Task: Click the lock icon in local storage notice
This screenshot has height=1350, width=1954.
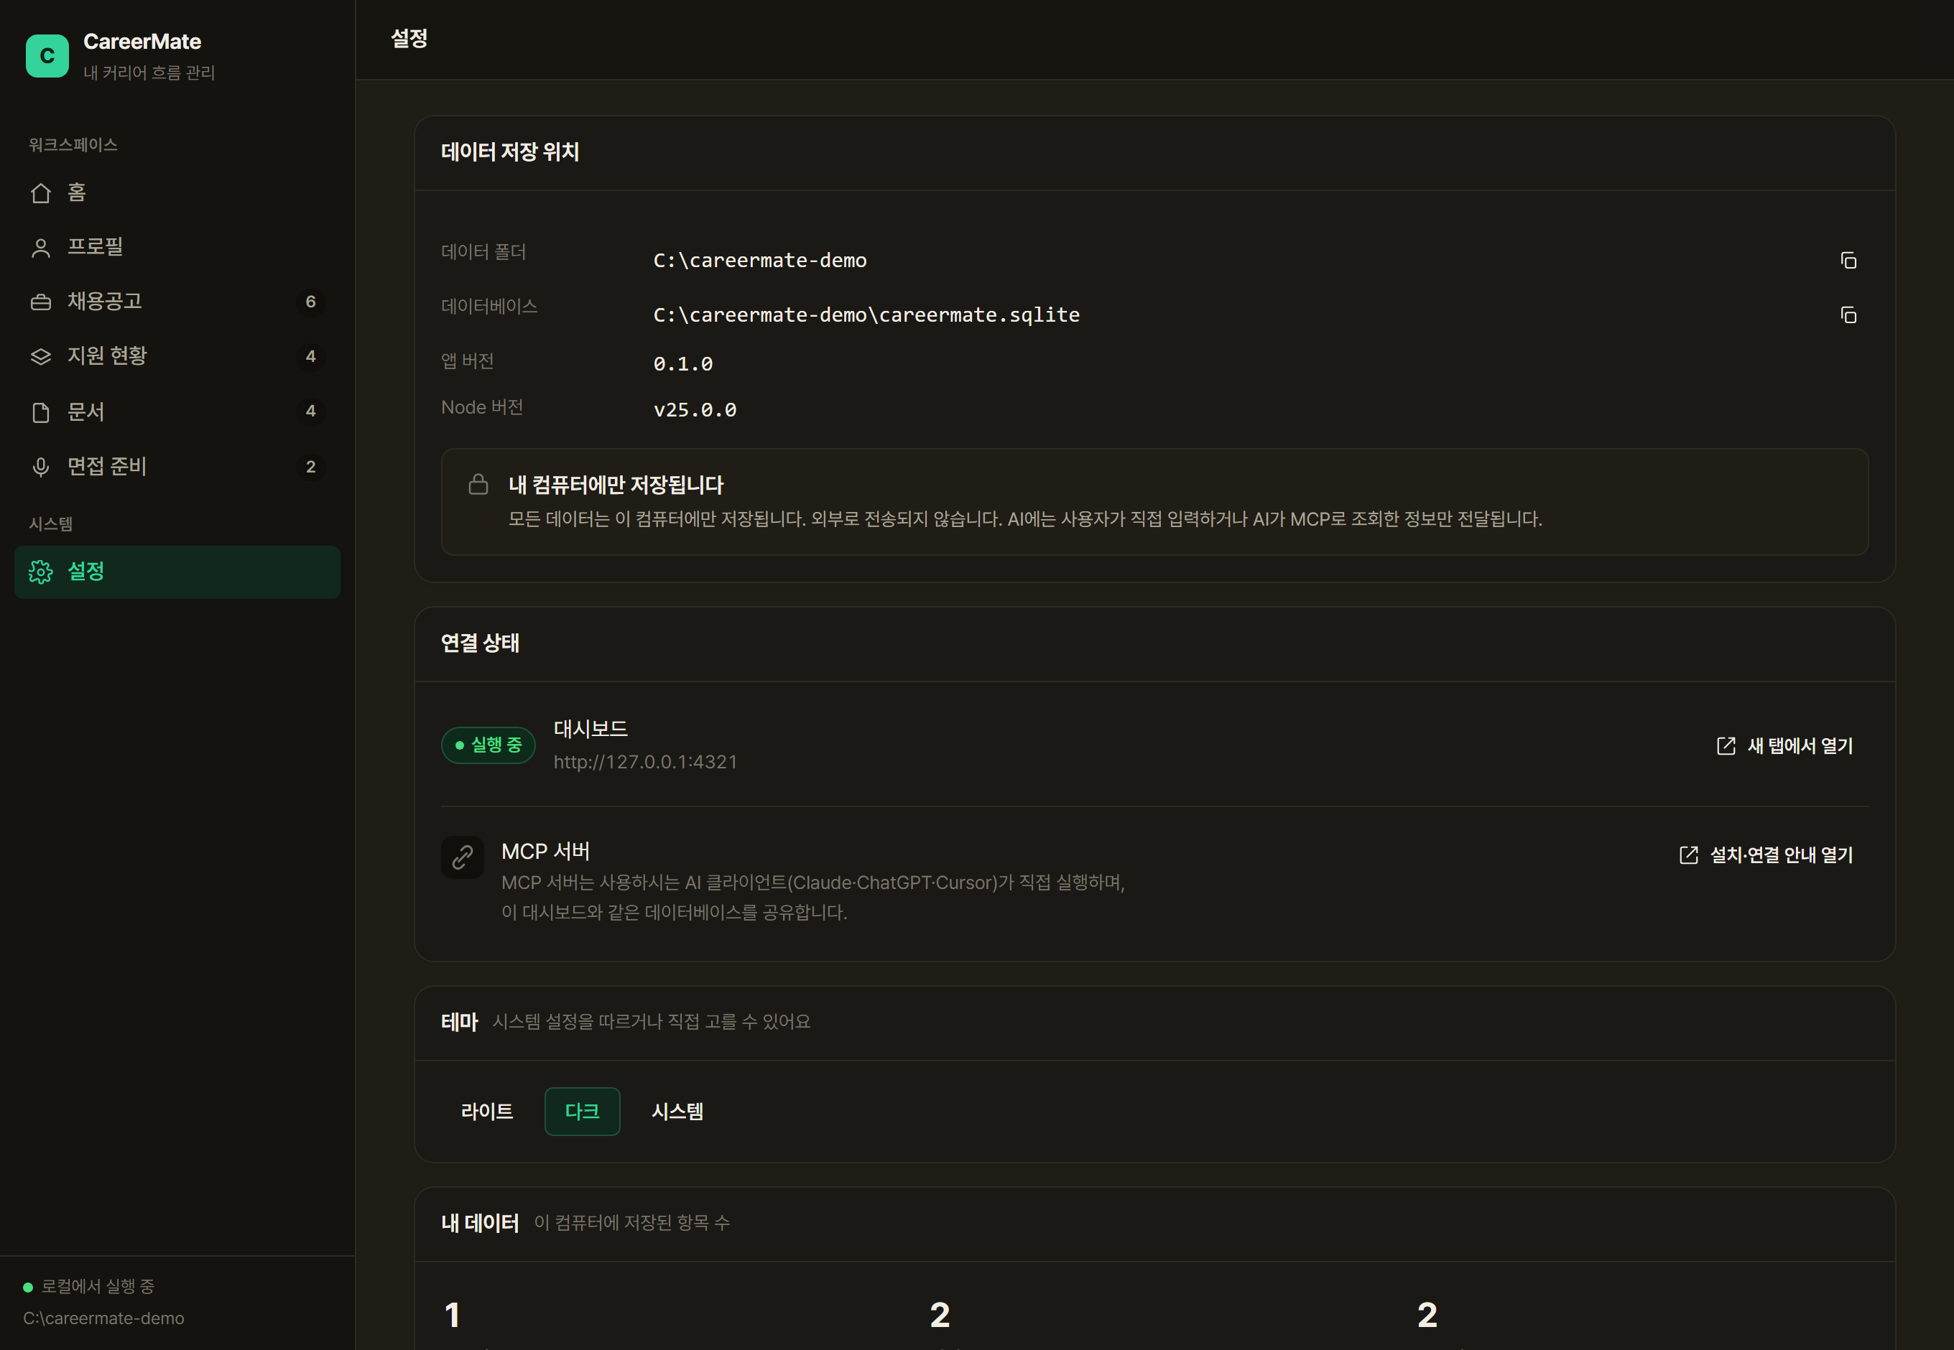Action: click(x=478, y=484)
